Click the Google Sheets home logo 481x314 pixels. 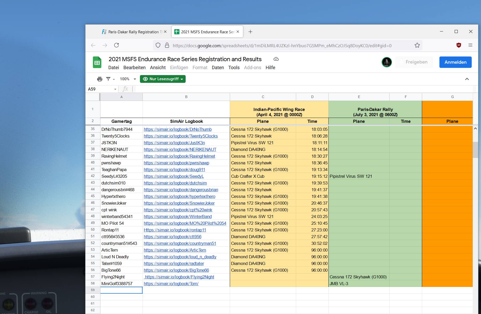(97, 62)
